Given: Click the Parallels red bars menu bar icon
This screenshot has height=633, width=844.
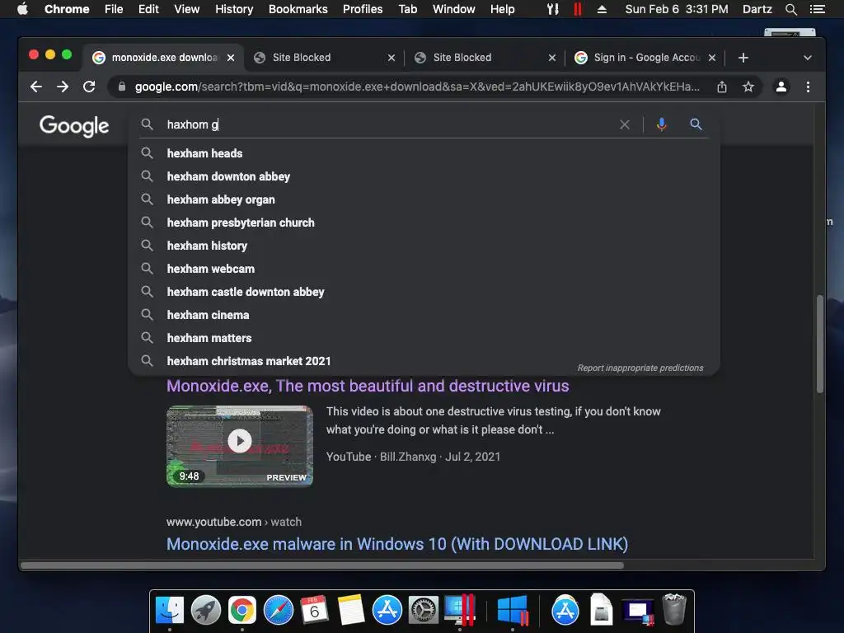Looking at the screenshot, I should click(x=578, y=9).
